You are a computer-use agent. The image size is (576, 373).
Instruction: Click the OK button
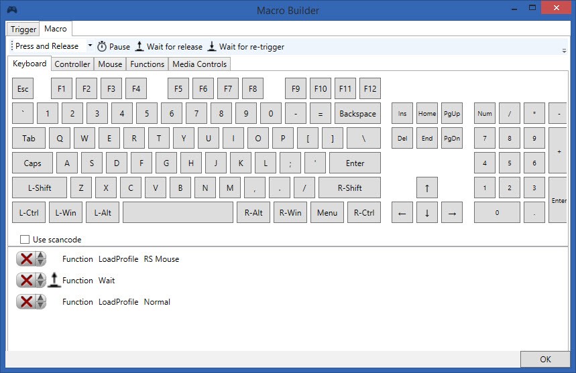point(546,360)
